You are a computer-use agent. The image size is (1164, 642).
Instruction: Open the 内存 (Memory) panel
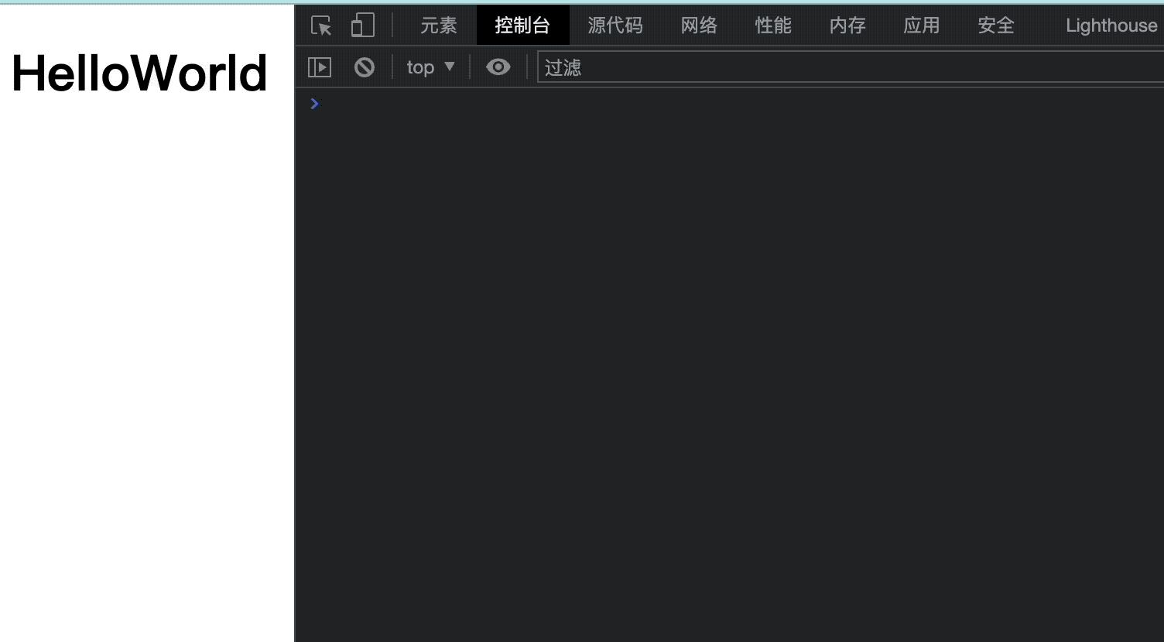point(847,25)
